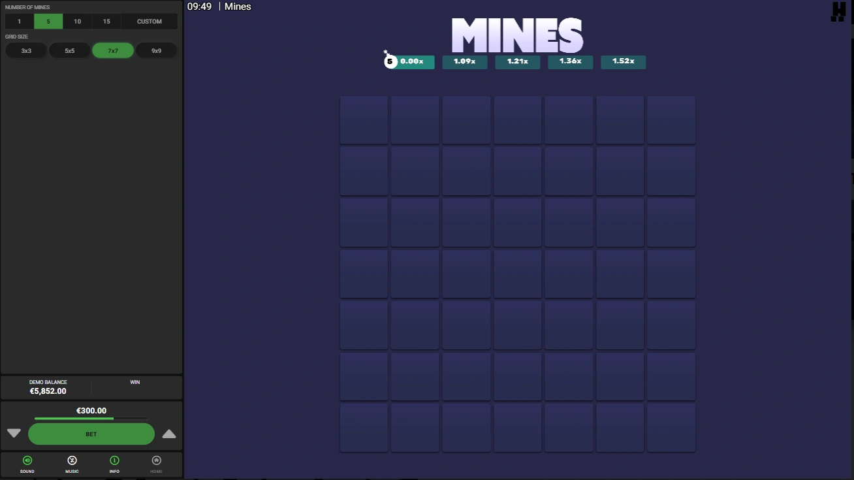Decrease bet with the down arrow
854x480 pixels.
pos(14,434)
